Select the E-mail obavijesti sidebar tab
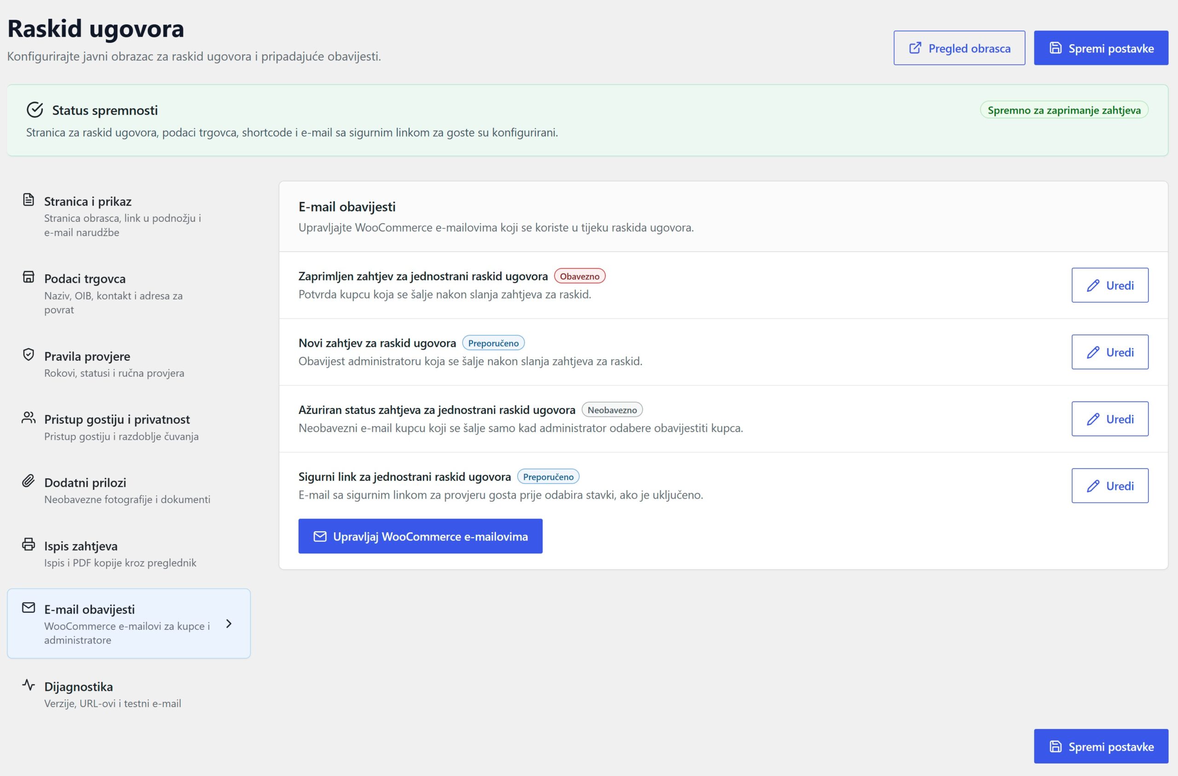 129,624
